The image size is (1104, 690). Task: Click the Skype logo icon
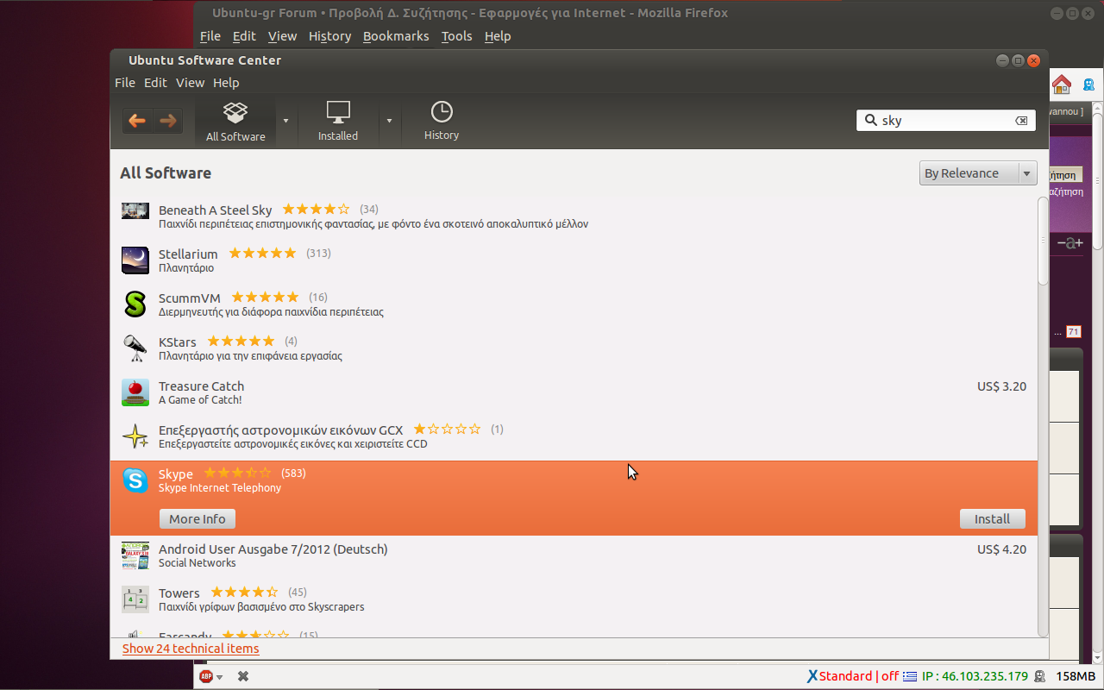[x=135, y=480]
